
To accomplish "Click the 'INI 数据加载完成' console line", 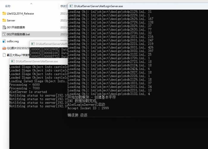I will pos(82,101).
